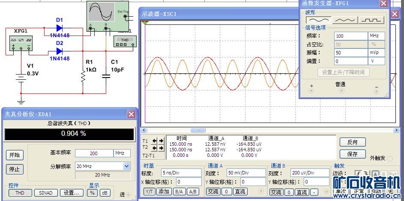Close the distortion analyzer XDA1 window
Image resolution: width=404 pixels, height=201 pixels.
(x=132, y=114)
